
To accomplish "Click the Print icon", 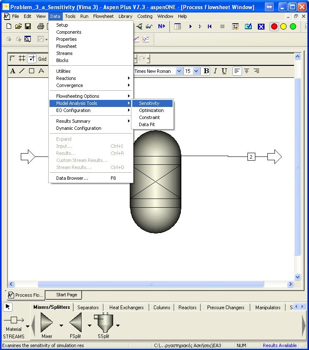I will 41,26.
